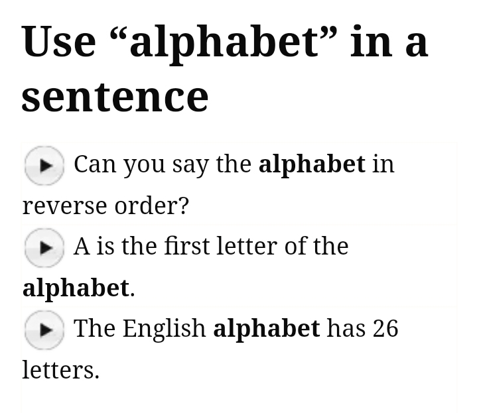Click the number "26" in third sentence
This screenshot has height=413, width=477.
[385, 329]
